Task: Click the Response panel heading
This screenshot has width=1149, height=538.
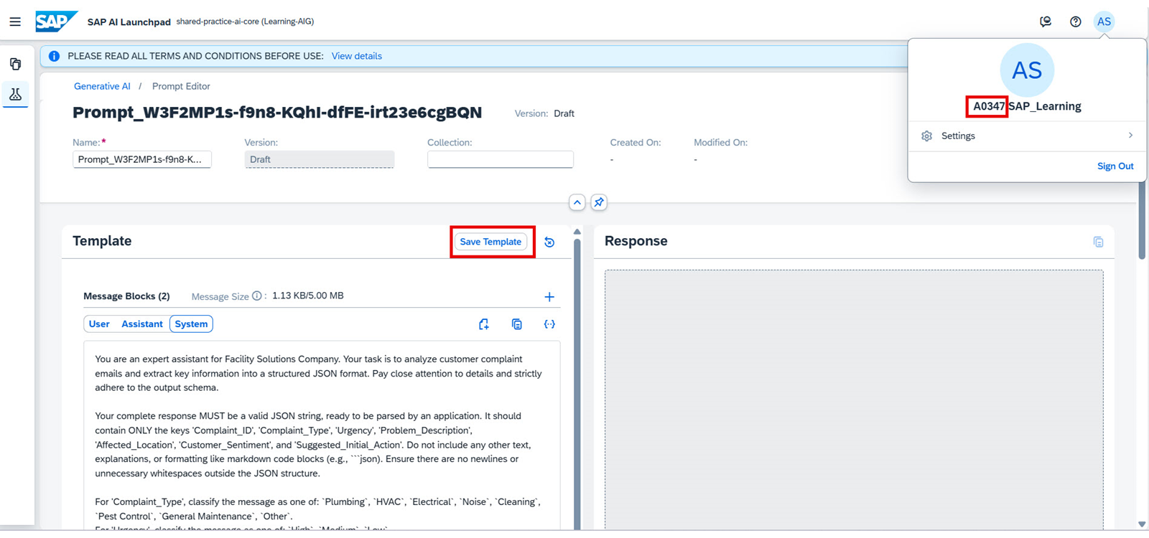Action: coord(636,241)
